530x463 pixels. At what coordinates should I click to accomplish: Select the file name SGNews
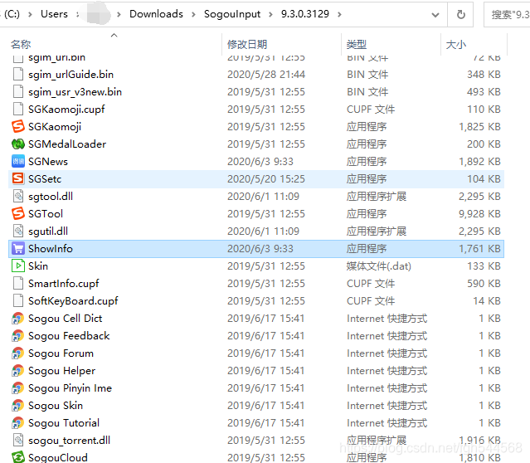click(x=48, y=161)
